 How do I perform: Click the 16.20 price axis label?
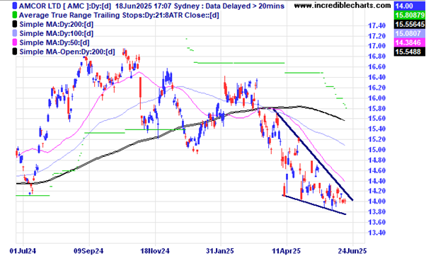376,88
